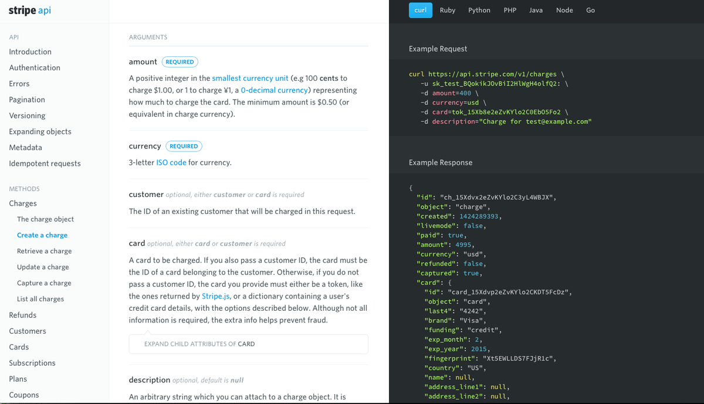Viewport: 704px width, 404px height.
Task: Switch code examples to Ruby
Action: tap(448, 10)
